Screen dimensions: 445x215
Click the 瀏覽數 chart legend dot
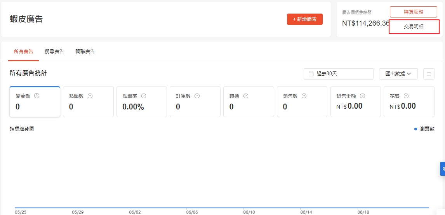(416, 129)
